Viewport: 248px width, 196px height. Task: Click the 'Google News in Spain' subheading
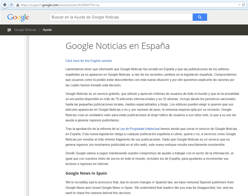pos(86,173)
